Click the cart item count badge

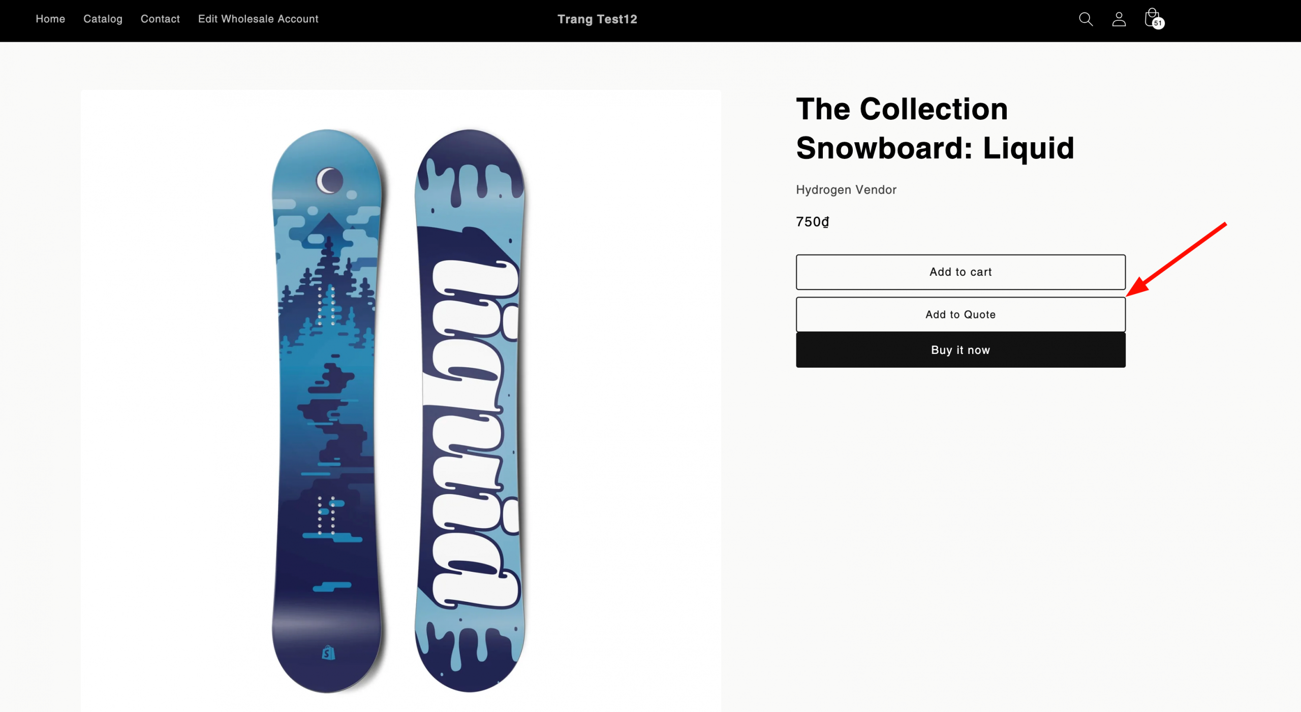(1158, 23)
